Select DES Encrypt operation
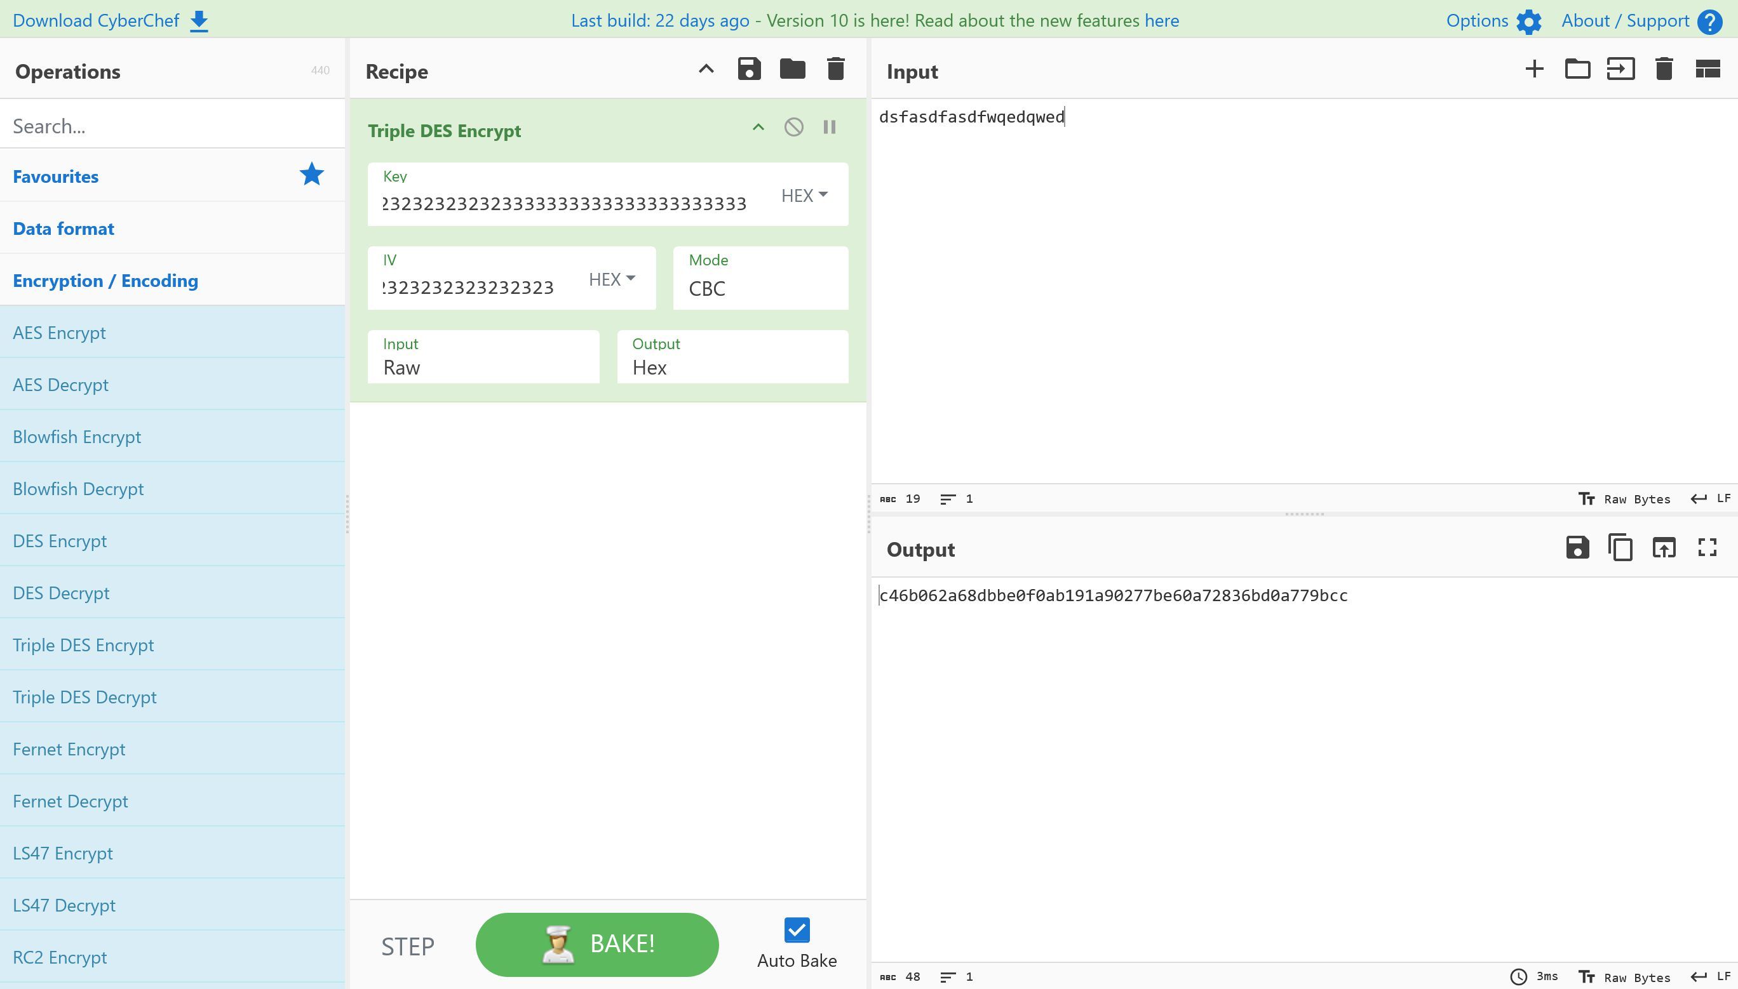This screenshot has height=989, width=1738. 173,541
